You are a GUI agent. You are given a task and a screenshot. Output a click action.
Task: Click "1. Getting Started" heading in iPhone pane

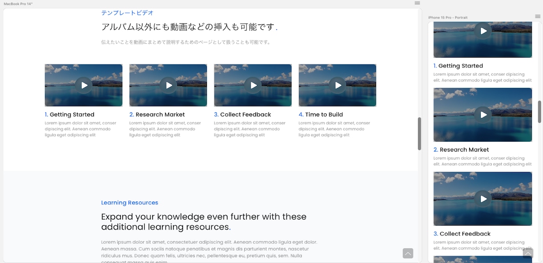[458, 66]
